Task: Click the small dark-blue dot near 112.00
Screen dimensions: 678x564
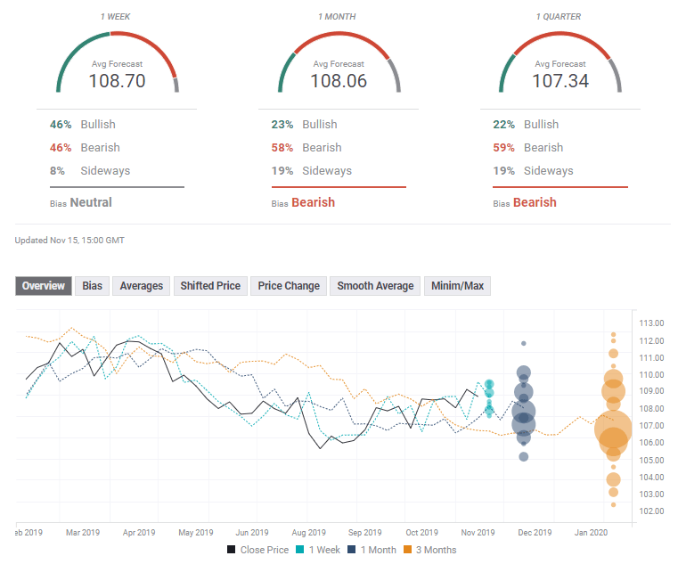Action: tap(524, 343)
